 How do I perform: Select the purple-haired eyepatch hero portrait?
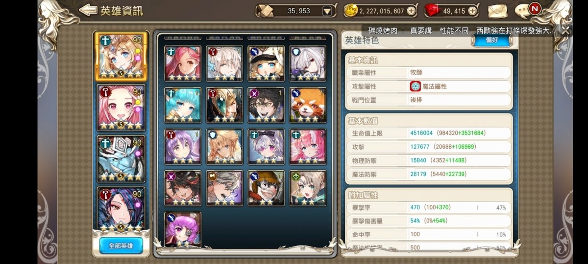(x=183, y=229)
